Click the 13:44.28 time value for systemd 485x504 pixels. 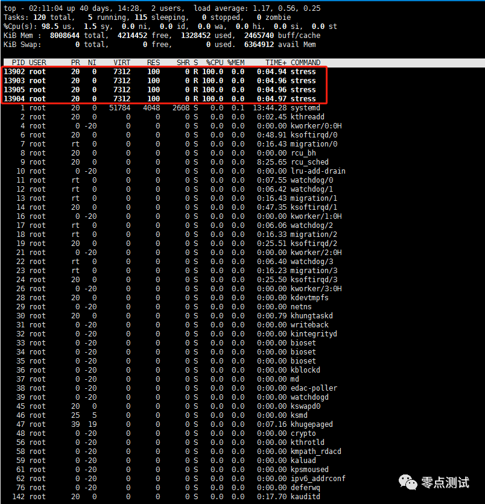point(270,108)
